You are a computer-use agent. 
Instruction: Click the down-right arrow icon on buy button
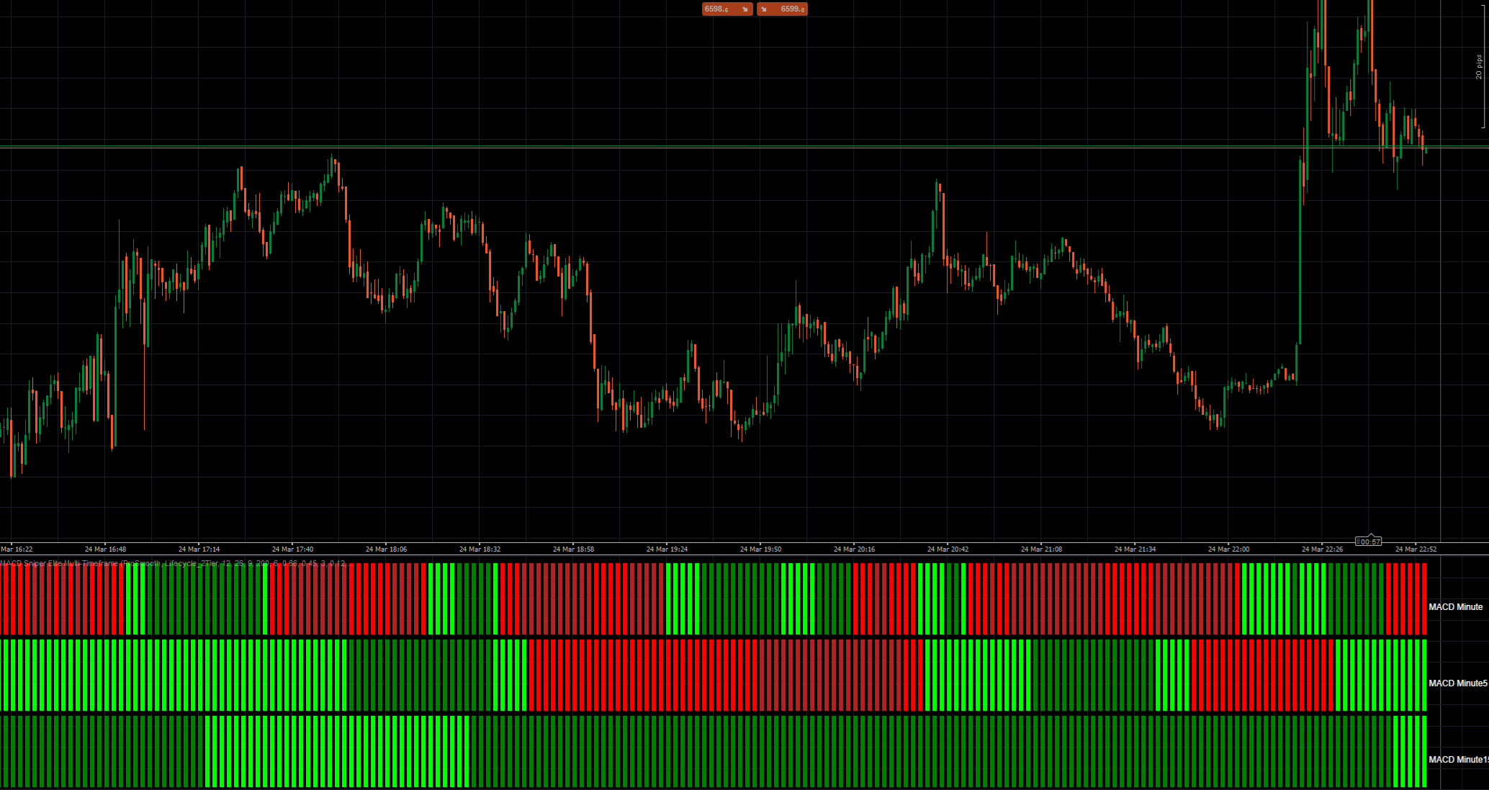(x=764, y=9)
